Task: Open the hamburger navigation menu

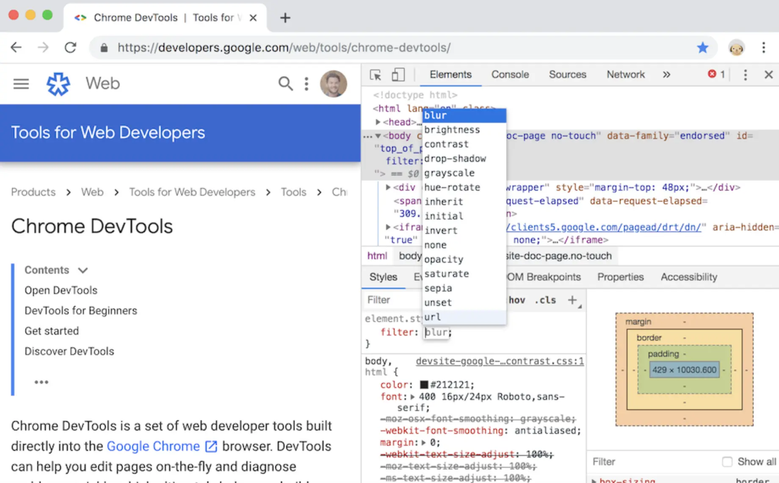Action: 21,83
